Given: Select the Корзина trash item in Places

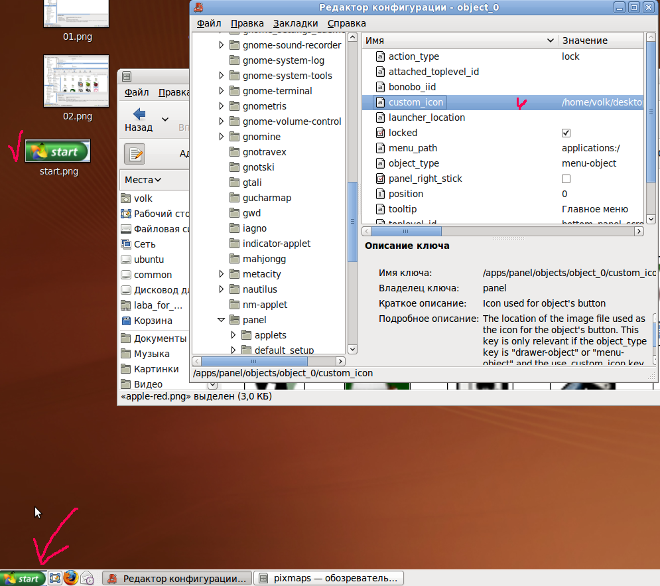Looking at the screenshot, I should click(153, 321).
